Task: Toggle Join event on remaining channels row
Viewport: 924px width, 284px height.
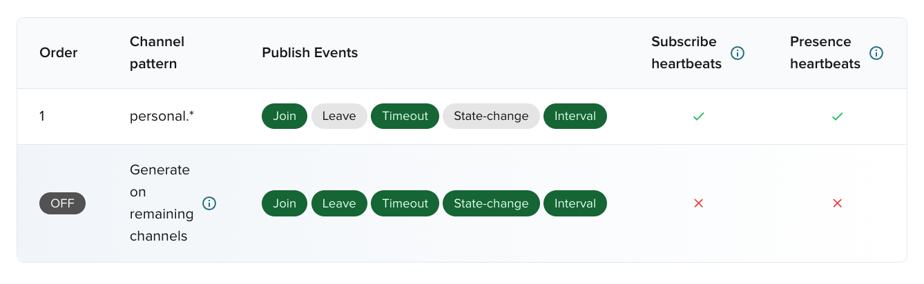Action: tap(285, 203)
